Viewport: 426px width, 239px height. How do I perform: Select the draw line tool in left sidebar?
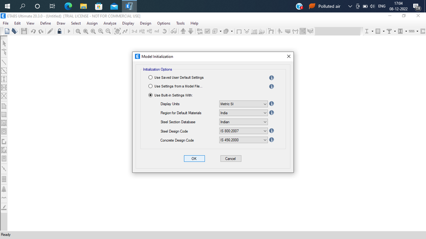[x=4, y=62]
